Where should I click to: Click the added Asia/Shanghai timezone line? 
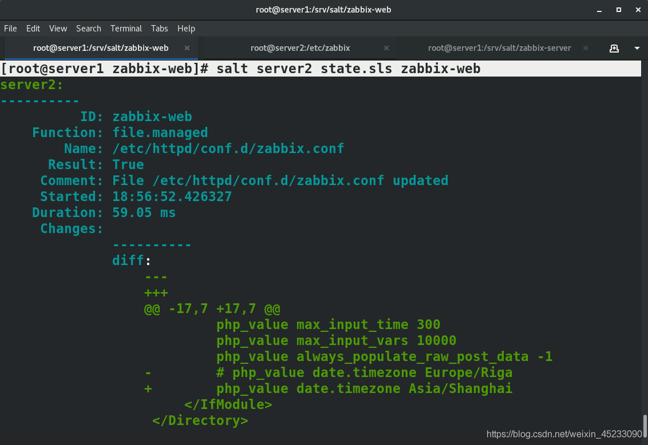329,388
